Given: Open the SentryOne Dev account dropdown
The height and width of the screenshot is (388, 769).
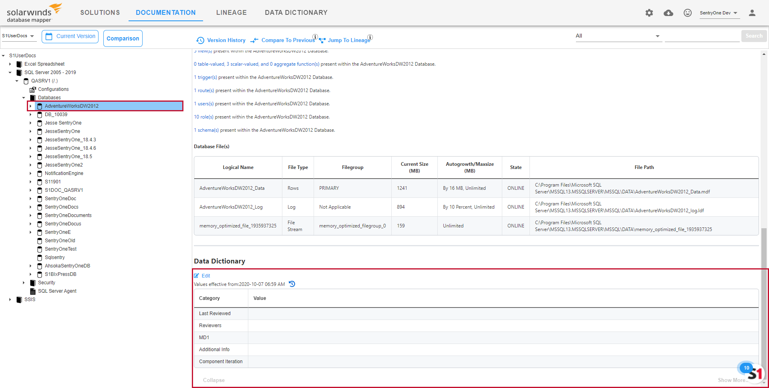Looking at the screenshot, I should (x=719, y=13).
